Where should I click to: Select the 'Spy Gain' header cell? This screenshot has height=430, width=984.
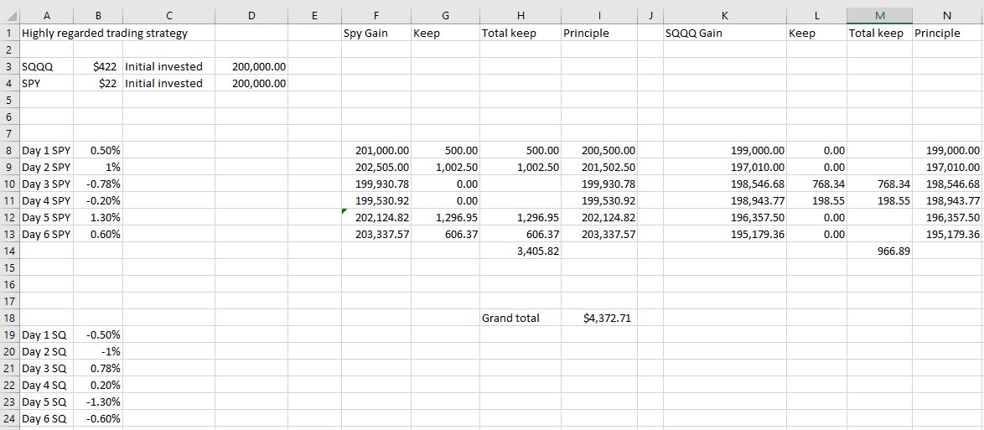[x=375, y=34]
